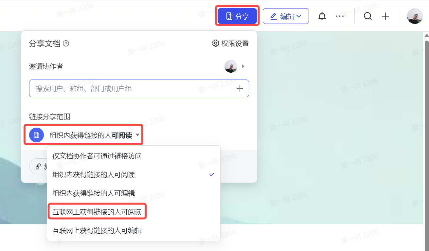Select 互联网上获得链接的人可编辑 option

[x=97, y=231]
